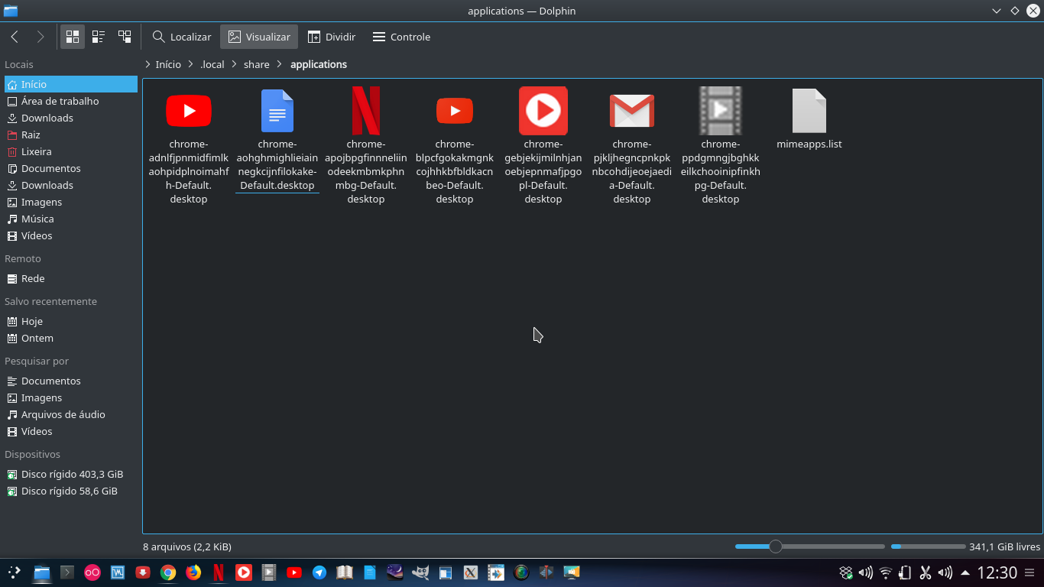Open the Google Docs shortcut file
This screenshot has height=587, width=1044.
click(277, 110)
